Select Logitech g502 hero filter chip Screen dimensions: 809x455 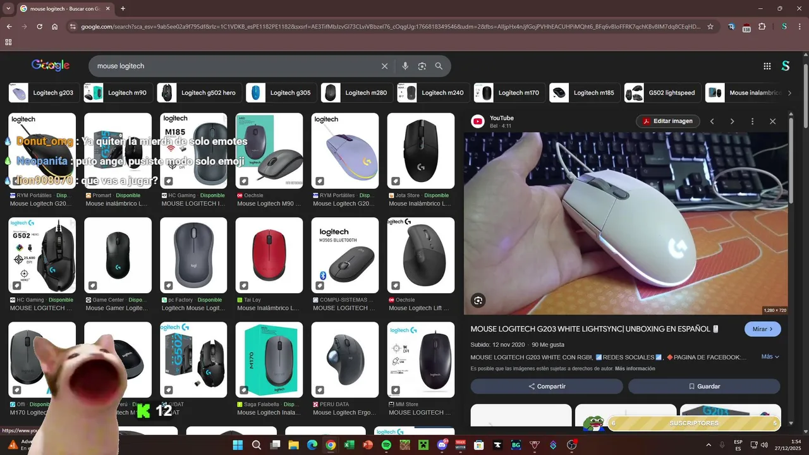pyautogui.click(x=198, y=93)
